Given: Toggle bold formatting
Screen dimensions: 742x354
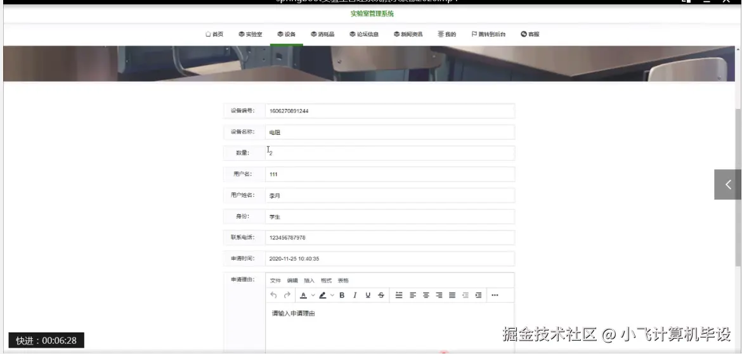Looking at the screenshot, I should 342,295.
